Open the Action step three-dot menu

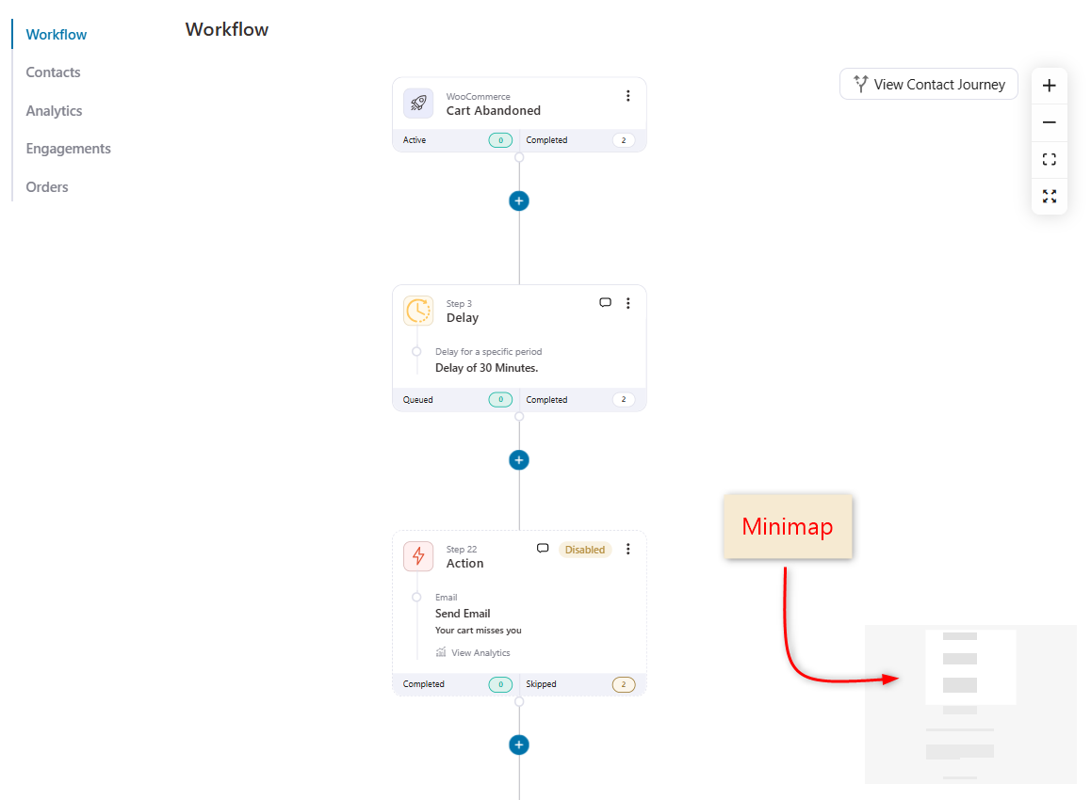(627, 549)
